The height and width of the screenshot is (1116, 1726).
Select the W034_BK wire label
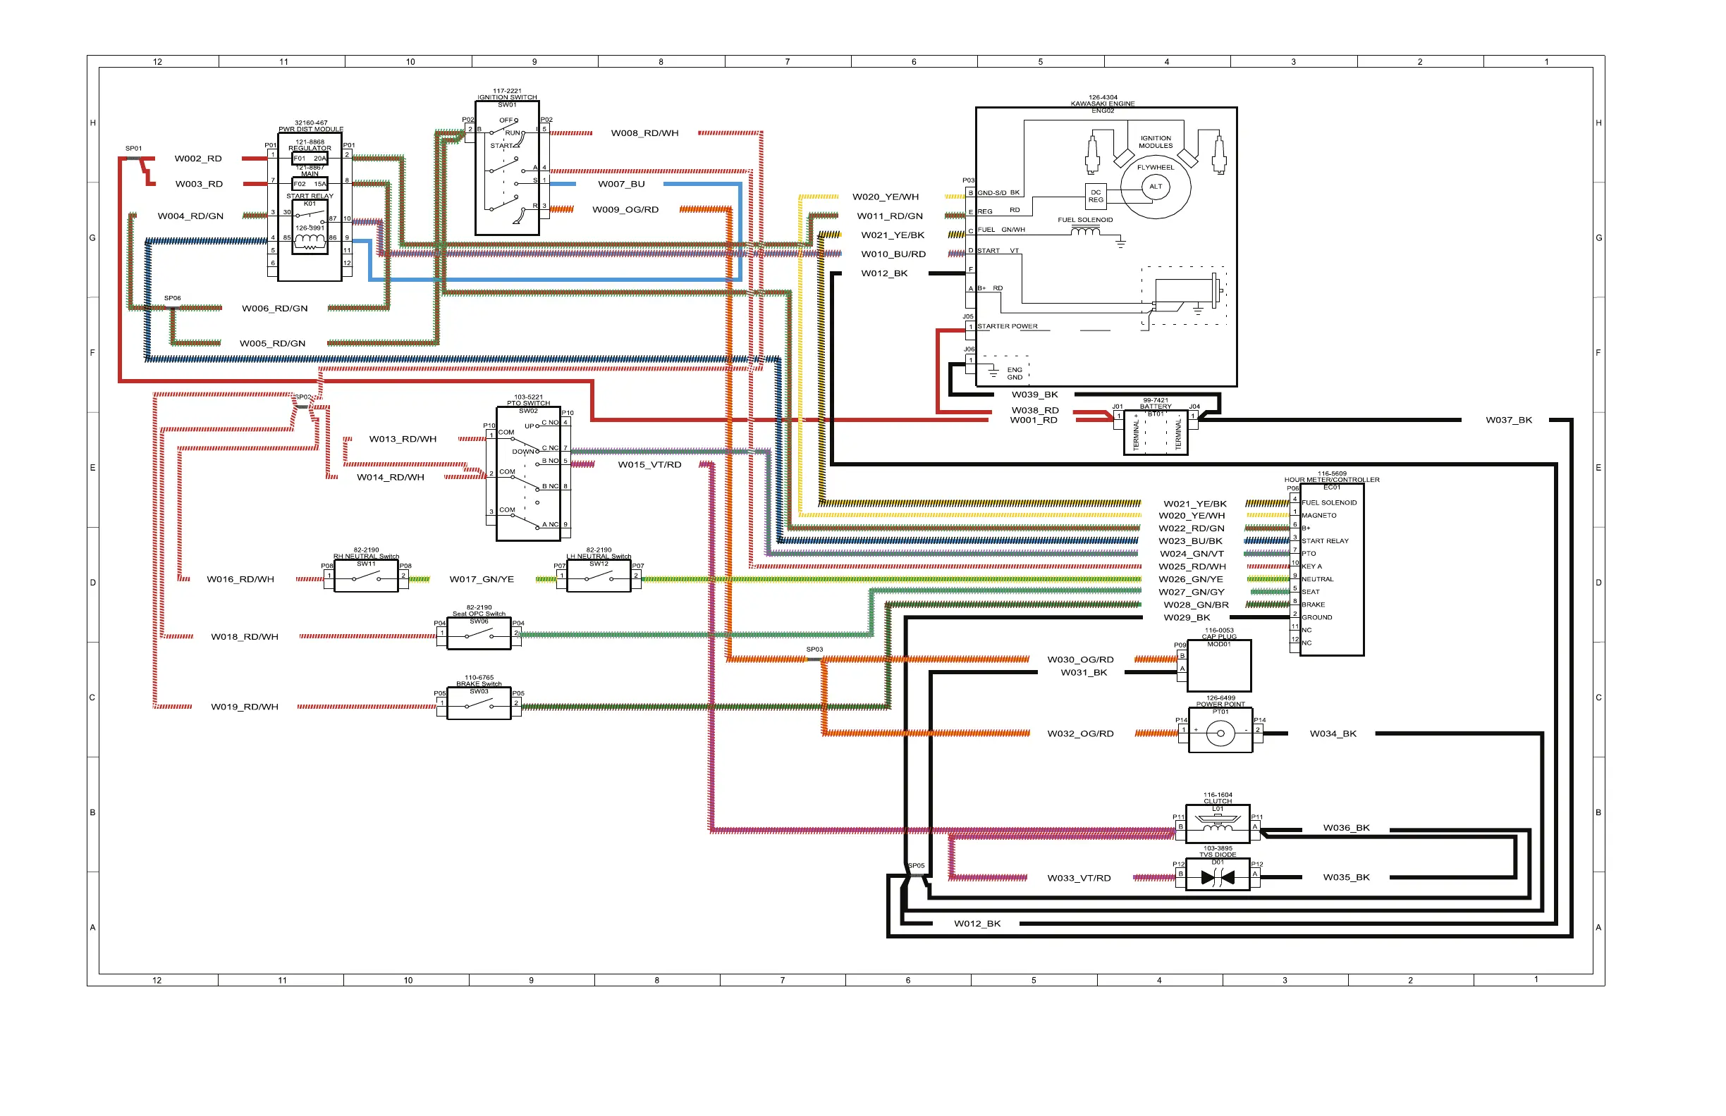(1333, 734)
